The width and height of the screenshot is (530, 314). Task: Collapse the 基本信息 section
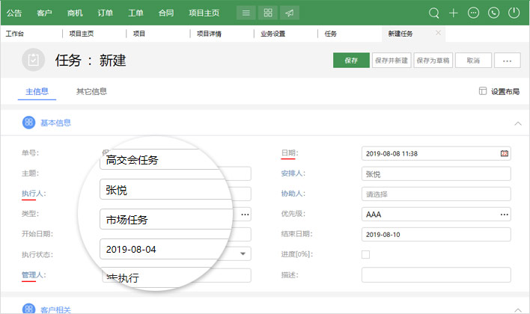click(517, 122)
